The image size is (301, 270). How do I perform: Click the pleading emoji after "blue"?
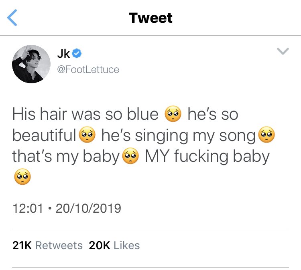click(173, 114)
